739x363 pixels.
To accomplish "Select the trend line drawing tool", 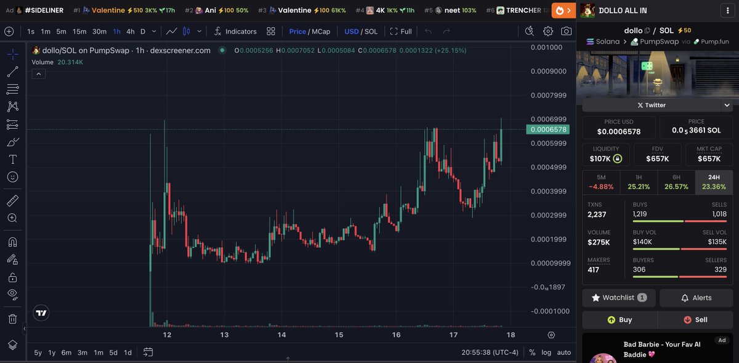I will point(12,71).
